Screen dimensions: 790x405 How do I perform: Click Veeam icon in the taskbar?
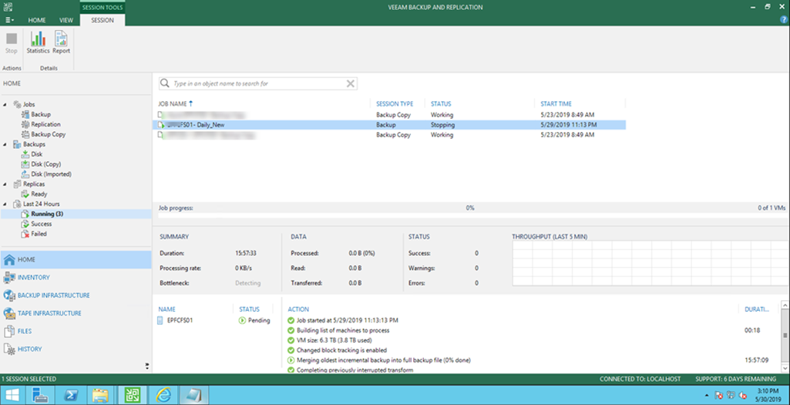coord(132,395)
